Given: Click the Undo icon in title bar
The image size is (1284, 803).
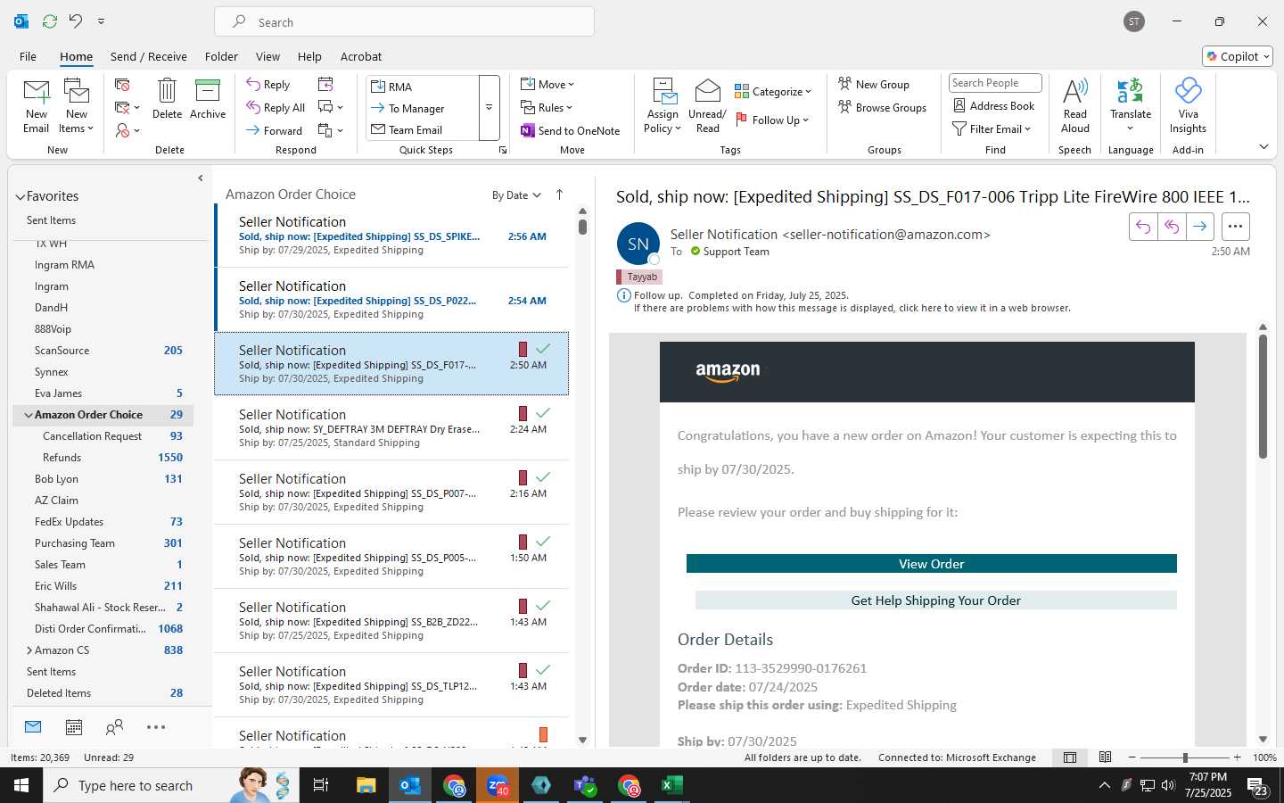Looking at the screenshot, I should [x=76, y=21].
